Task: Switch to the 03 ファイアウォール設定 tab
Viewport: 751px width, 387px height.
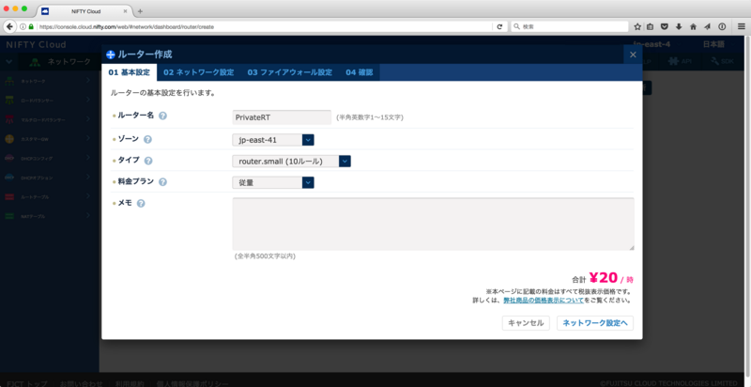Action: [290, 72]
